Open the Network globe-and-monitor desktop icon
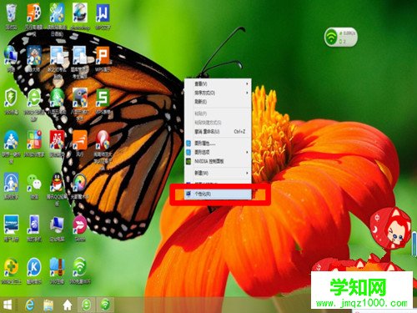 [11, 55]
